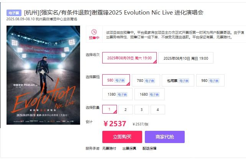Set ticket quantity to 3
246x166 pixels.
141,109
